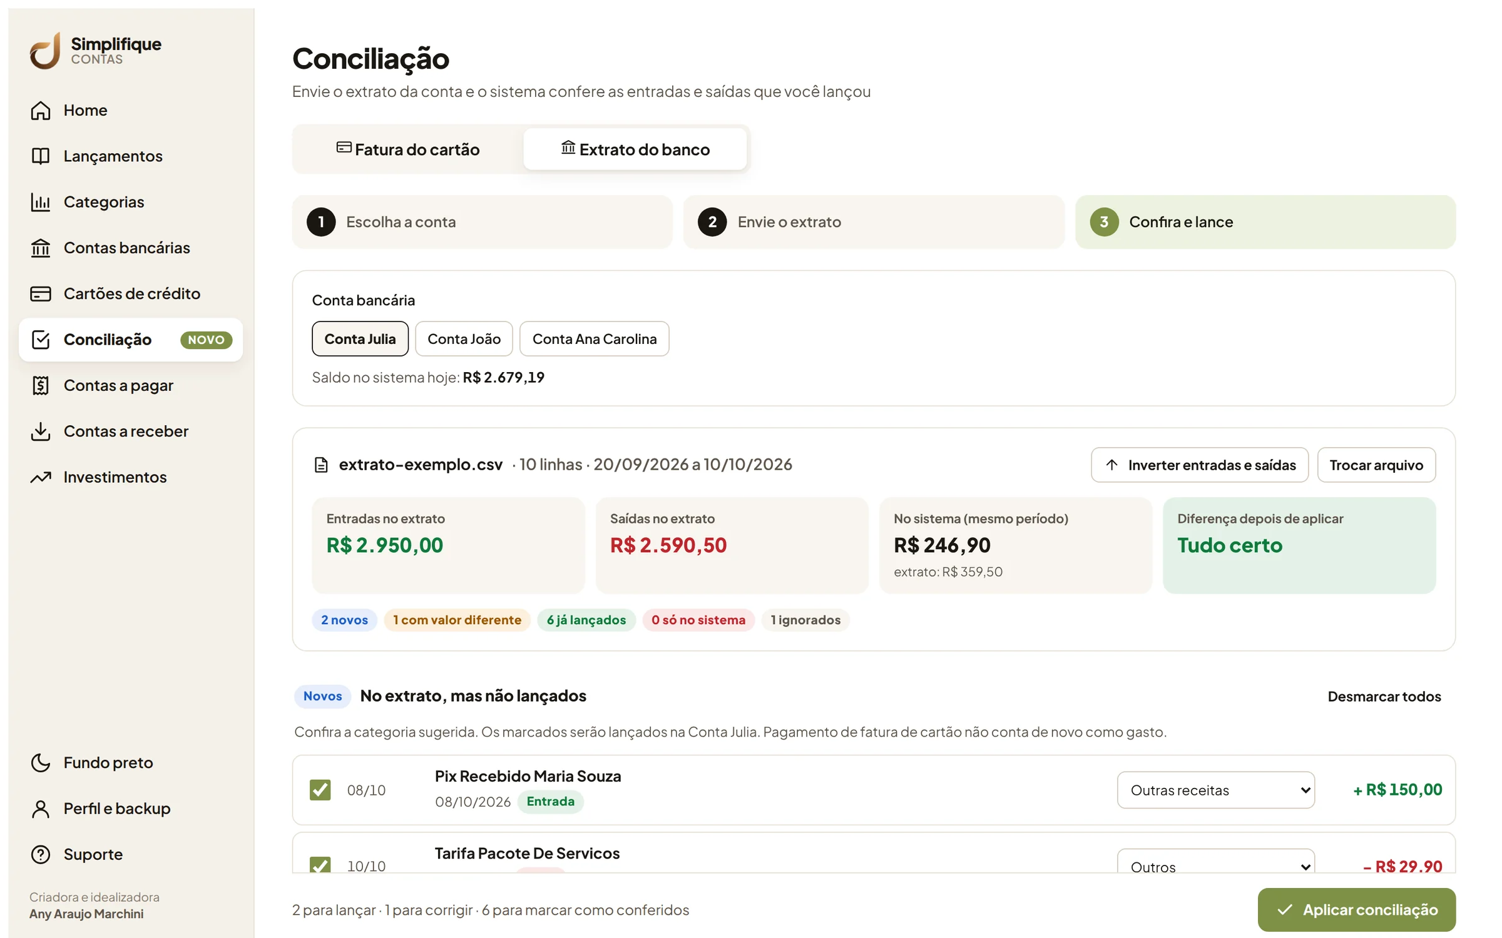Click the Categorias bar chart icon
This screenshot has height=938, width=1502.
[x=41, y=202]
